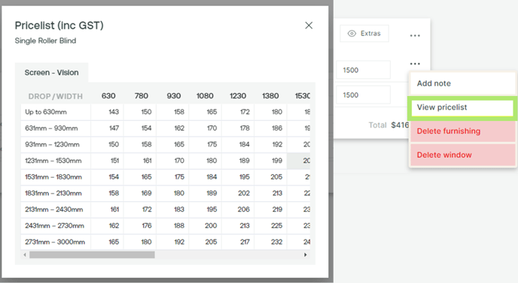Select the '2731mm – 3000mm' row label
The image size is (518, 283).
coord(55,242)
